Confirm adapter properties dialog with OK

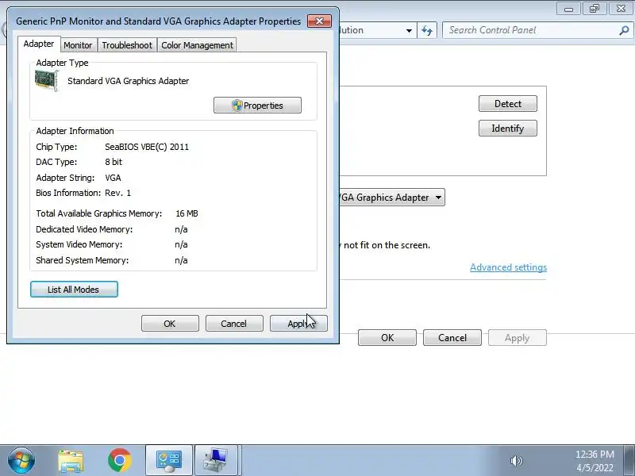pyautogui.click(x=170, y=324)
